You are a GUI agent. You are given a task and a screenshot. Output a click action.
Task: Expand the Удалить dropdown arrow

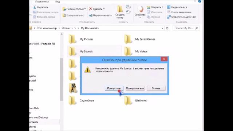pyautogui.click(x=104, y=9)
